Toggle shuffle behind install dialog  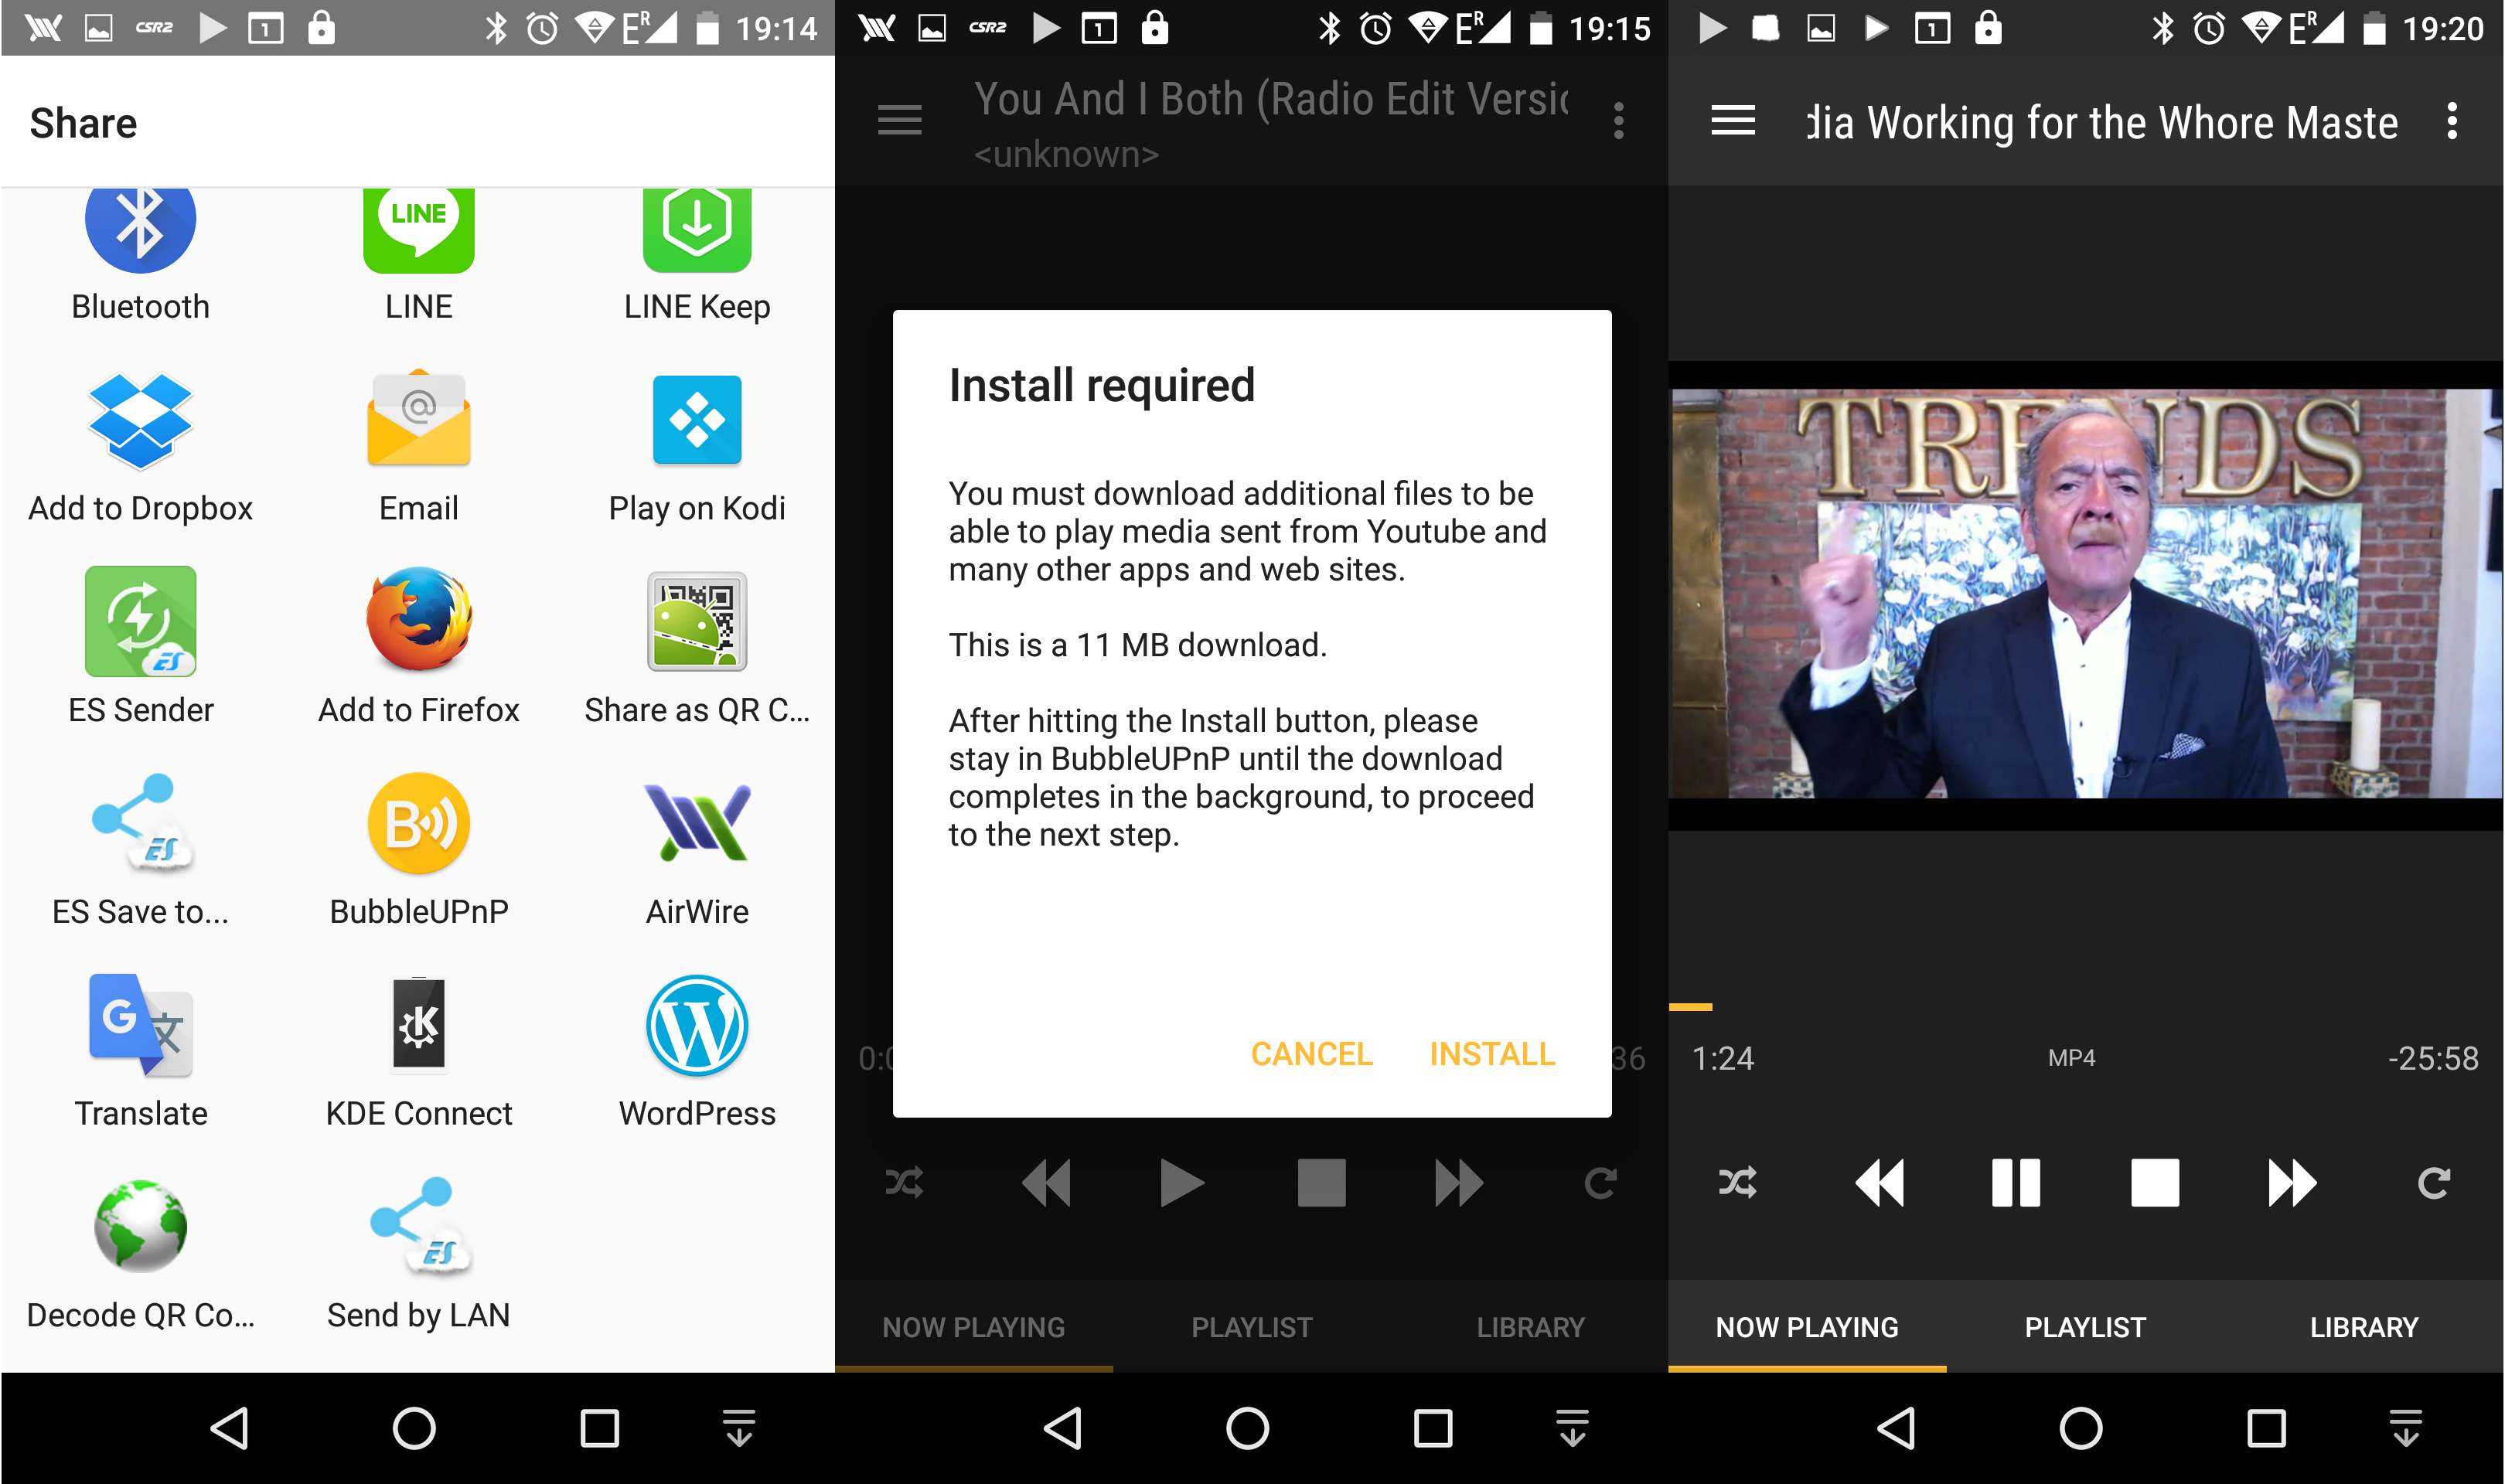[x=904, y=1183]
